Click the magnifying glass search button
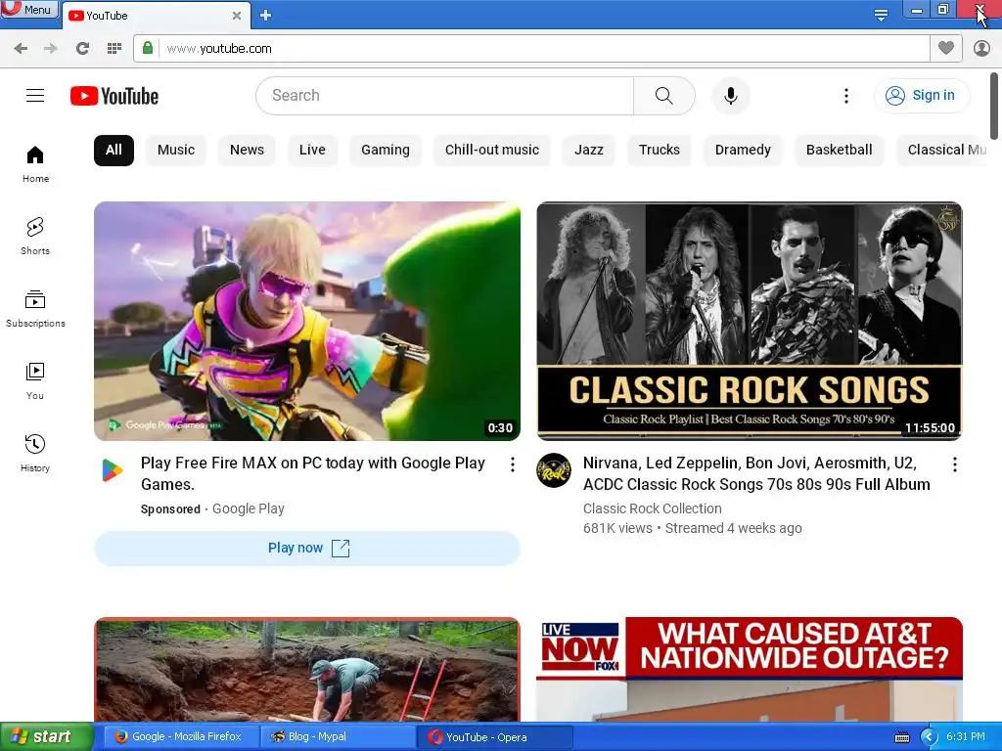This screenshot has height=751, width=1002. click(x=664, y=96)
